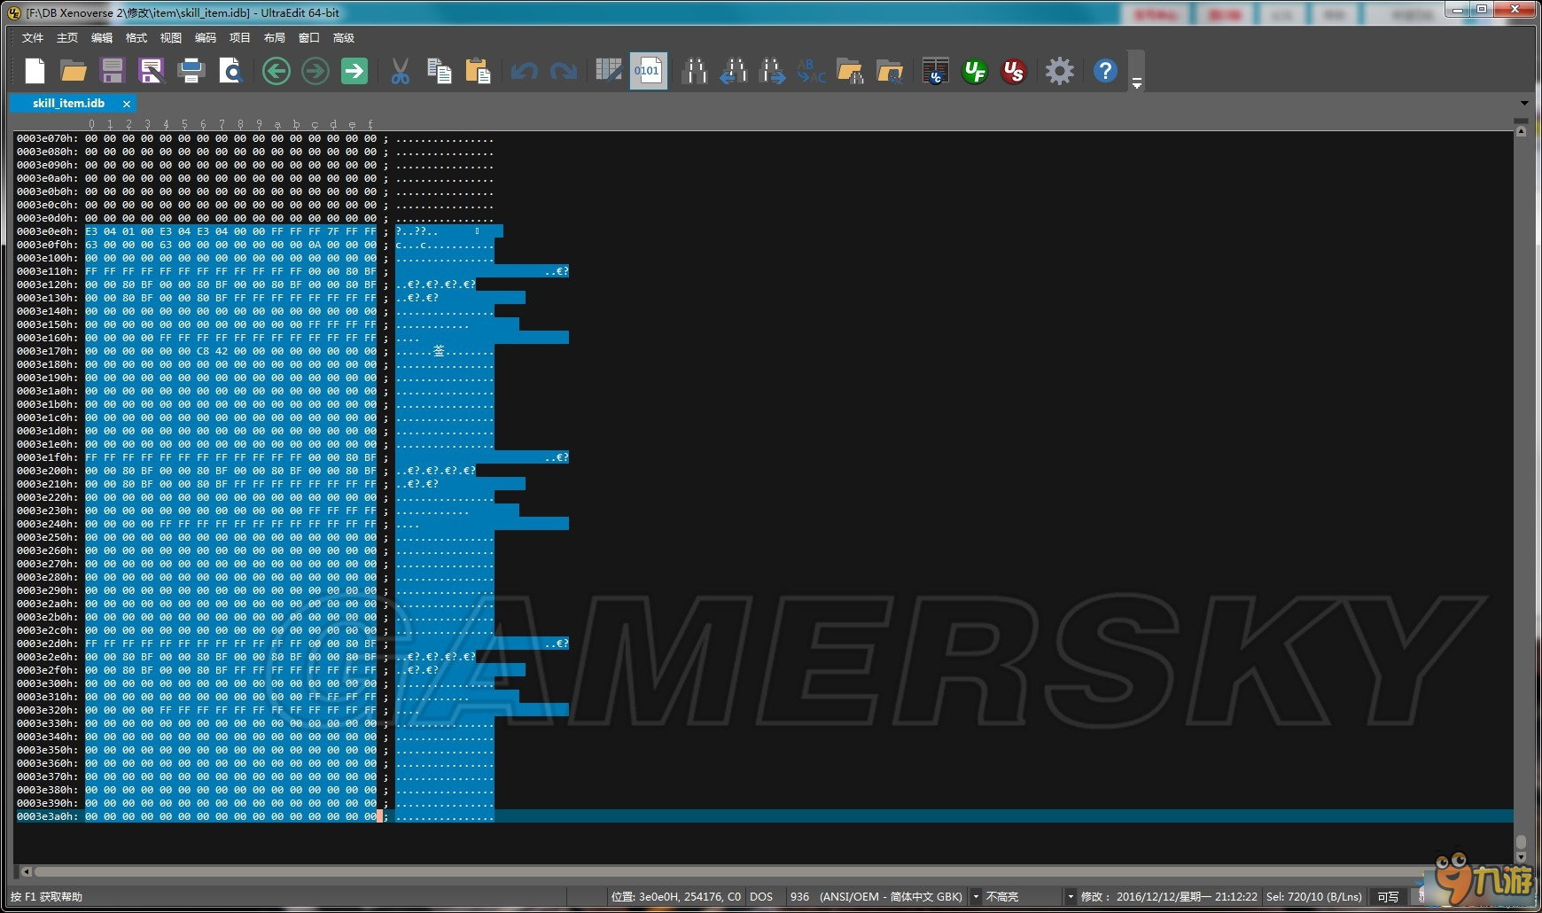Redo the last undone edit

pyautogui.click(x=564, y=71)
